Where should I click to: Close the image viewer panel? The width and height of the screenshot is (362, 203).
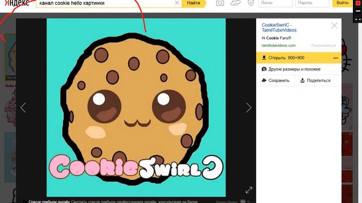point(334,25)
